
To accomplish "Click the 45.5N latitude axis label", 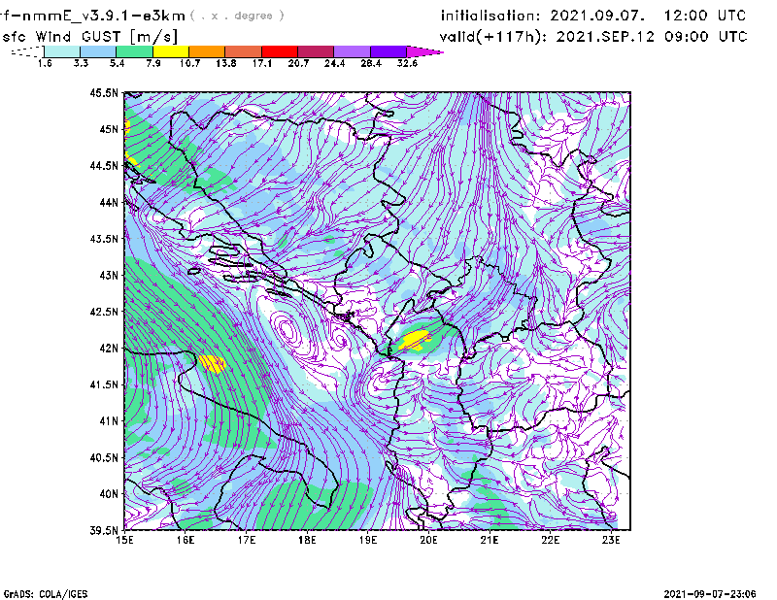I will 105,93.
